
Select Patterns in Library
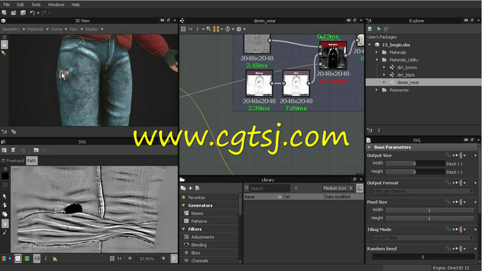(x=199, y=221)
